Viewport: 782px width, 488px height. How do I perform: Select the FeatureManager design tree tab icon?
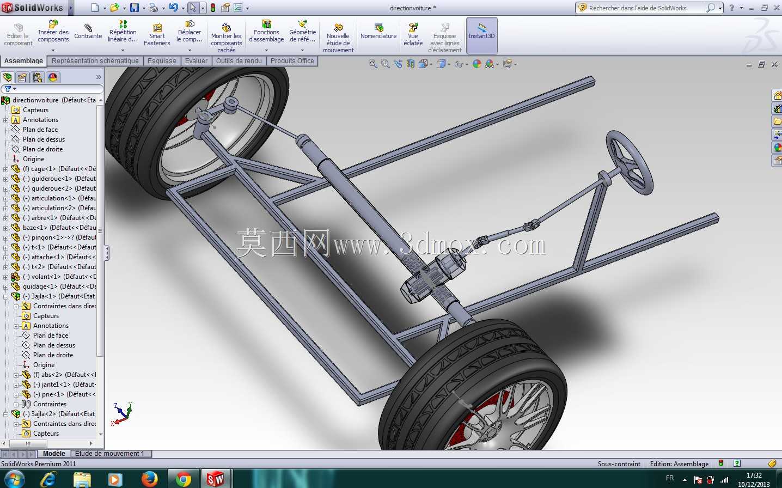(x=7, y=77)
